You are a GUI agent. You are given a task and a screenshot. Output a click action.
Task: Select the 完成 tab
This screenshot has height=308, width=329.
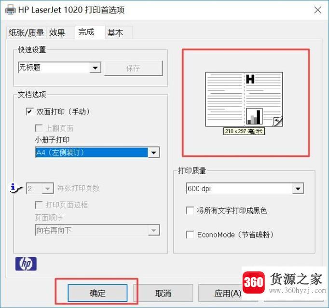pos(90,32)
